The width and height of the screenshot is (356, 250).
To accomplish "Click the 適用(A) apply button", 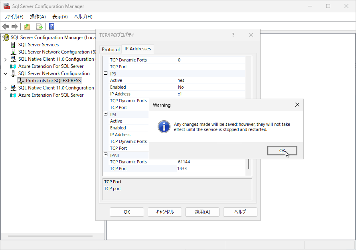I will [x=202, y=212].
